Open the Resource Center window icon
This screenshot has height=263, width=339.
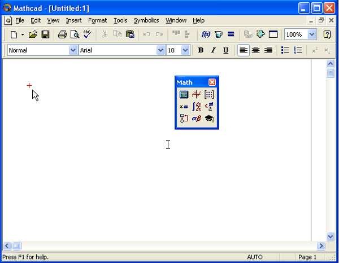[273, 34]
